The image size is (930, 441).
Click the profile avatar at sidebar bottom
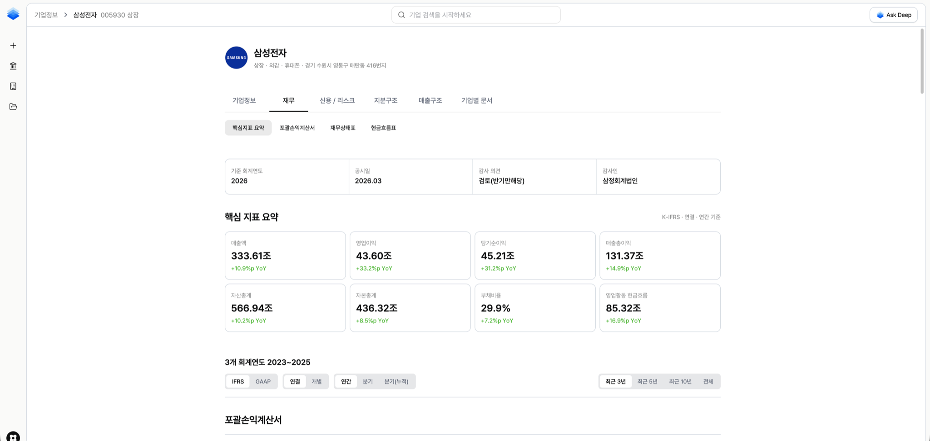(13, 436)
